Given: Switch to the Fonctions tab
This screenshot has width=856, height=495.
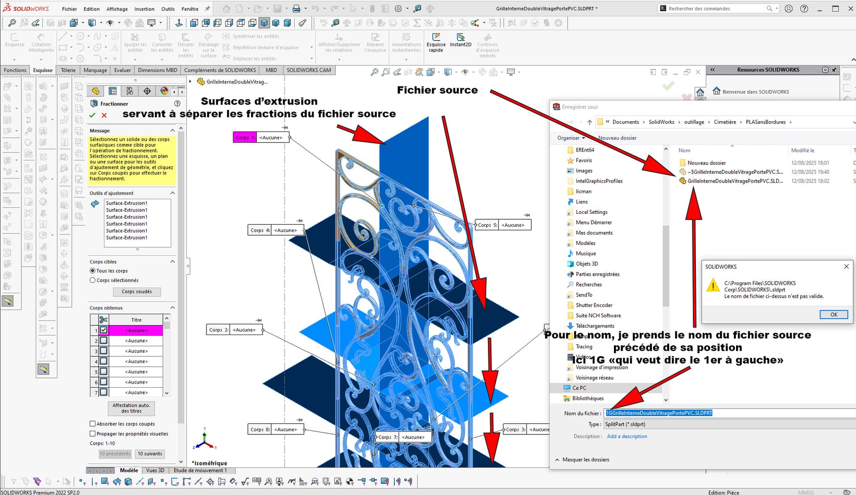Looking at the screenshot, I should [x=15, y=70].
